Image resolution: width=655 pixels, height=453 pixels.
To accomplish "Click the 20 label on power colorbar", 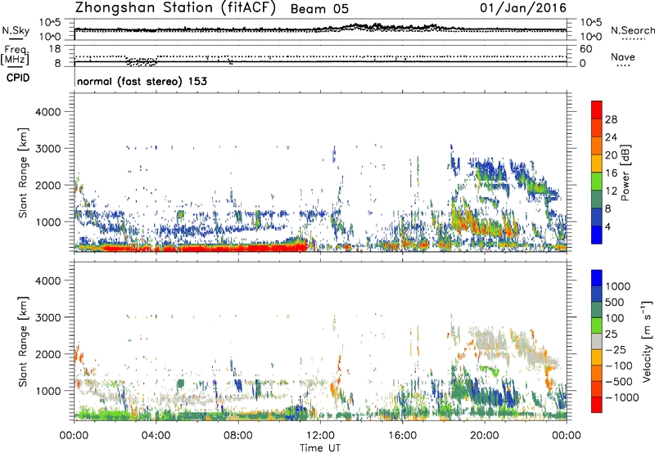I will tap(611, 155).
